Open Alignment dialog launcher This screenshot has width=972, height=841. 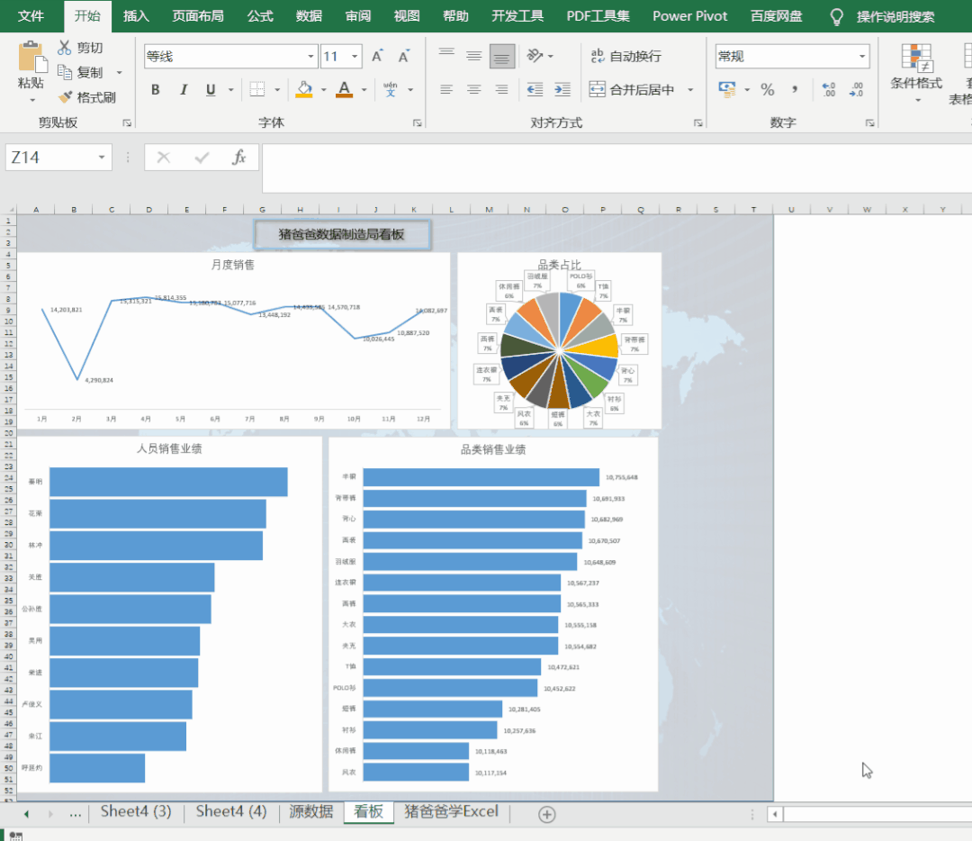pos(698,122)
